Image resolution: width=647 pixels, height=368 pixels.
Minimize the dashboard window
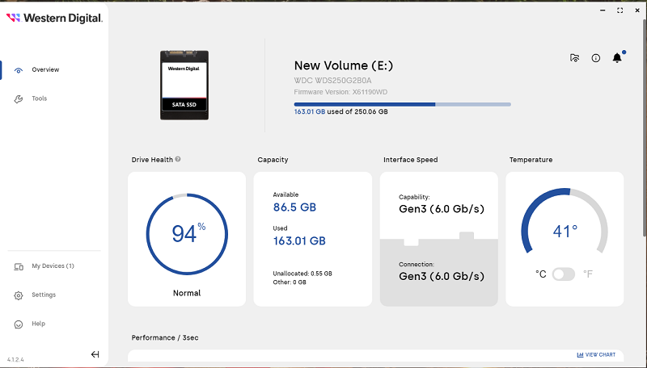[603, 10]
